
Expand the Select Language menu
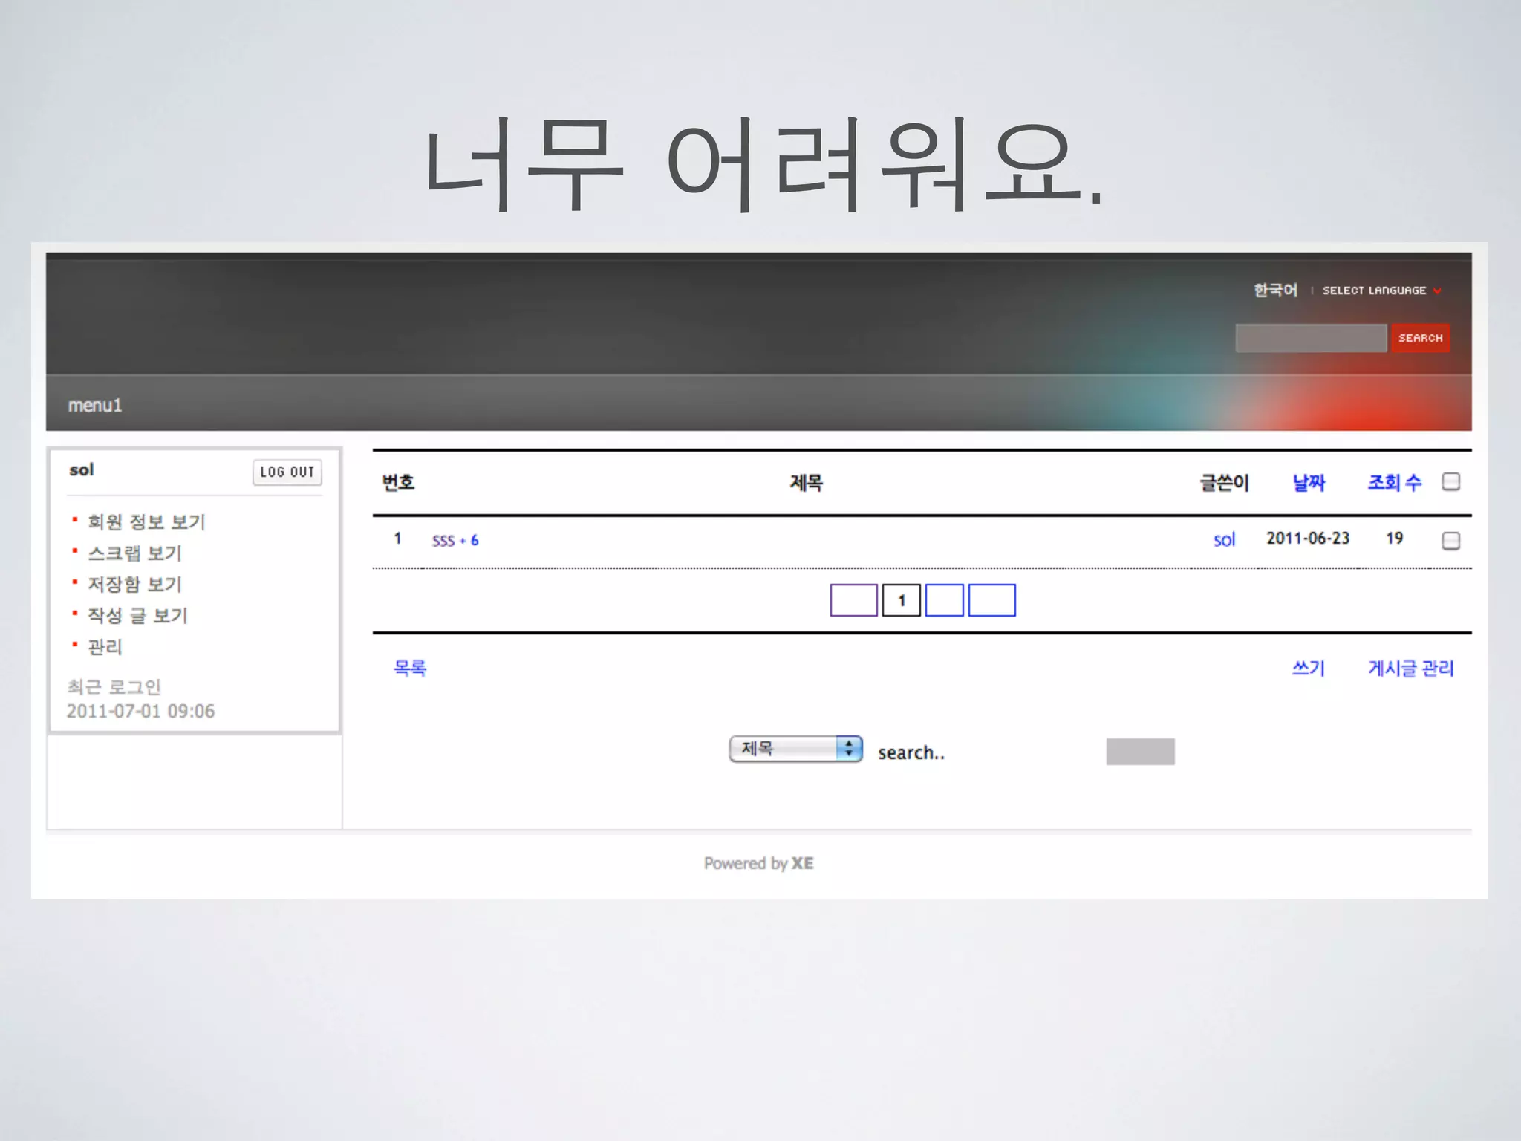(1374, 290)
